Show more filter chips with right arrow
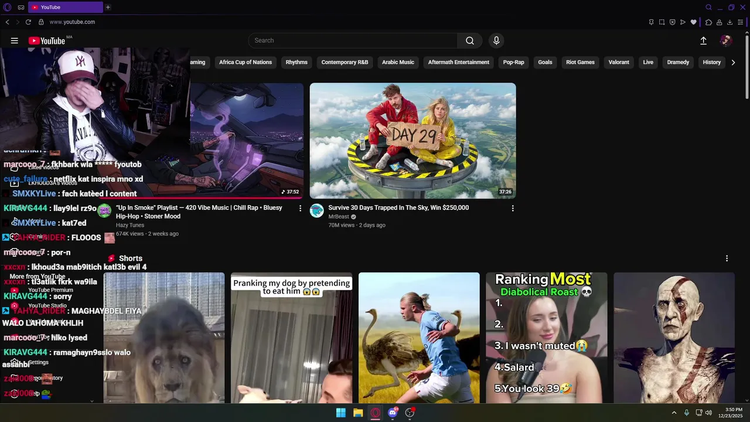The image size is (750, 422). pos(733,62)
